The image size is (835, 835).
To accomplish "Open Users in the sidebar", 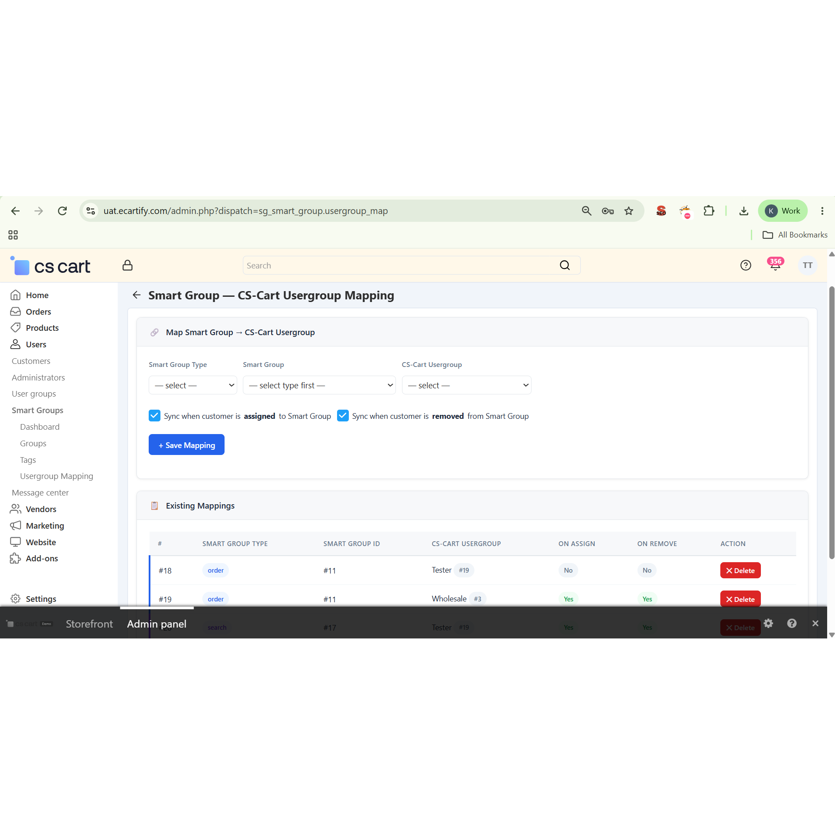I will click(x=36, y=344).
